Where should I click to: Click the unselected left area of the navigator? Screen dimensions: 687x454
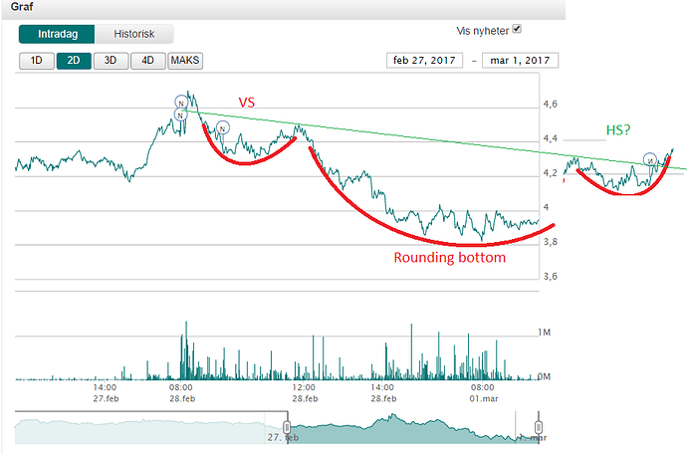(149, 428)
